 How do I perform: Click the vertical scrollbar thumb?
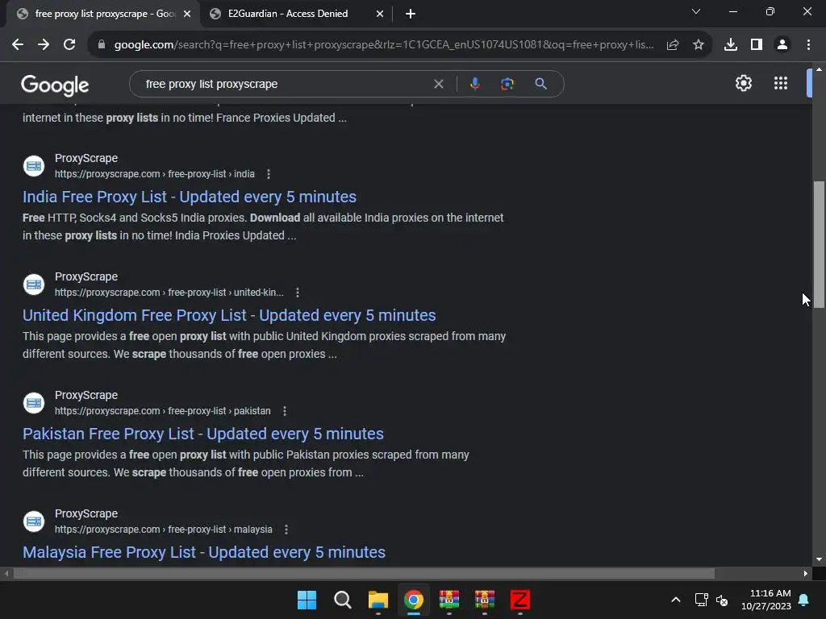pyautogui.click(x=819, y=247)
